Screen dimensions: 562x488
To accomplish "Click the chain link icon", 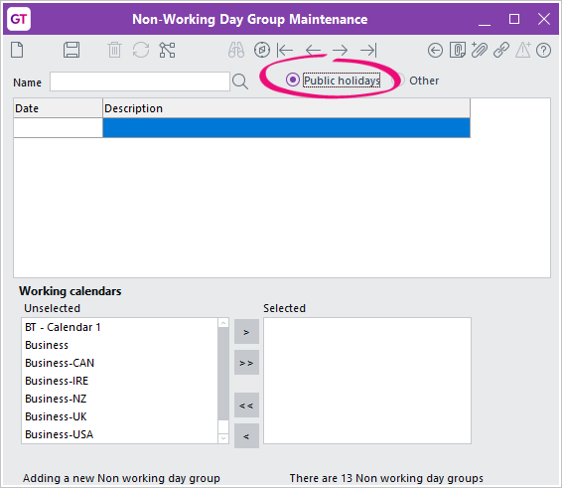I will [501, 50].
